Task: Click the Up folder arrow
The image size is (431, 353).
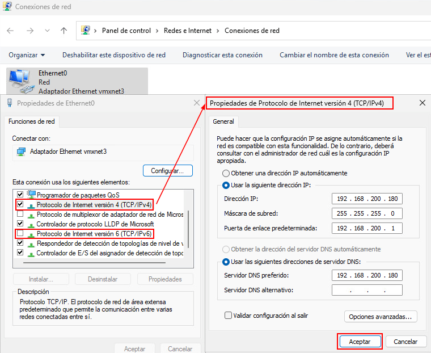Action: tap(64, 31)
